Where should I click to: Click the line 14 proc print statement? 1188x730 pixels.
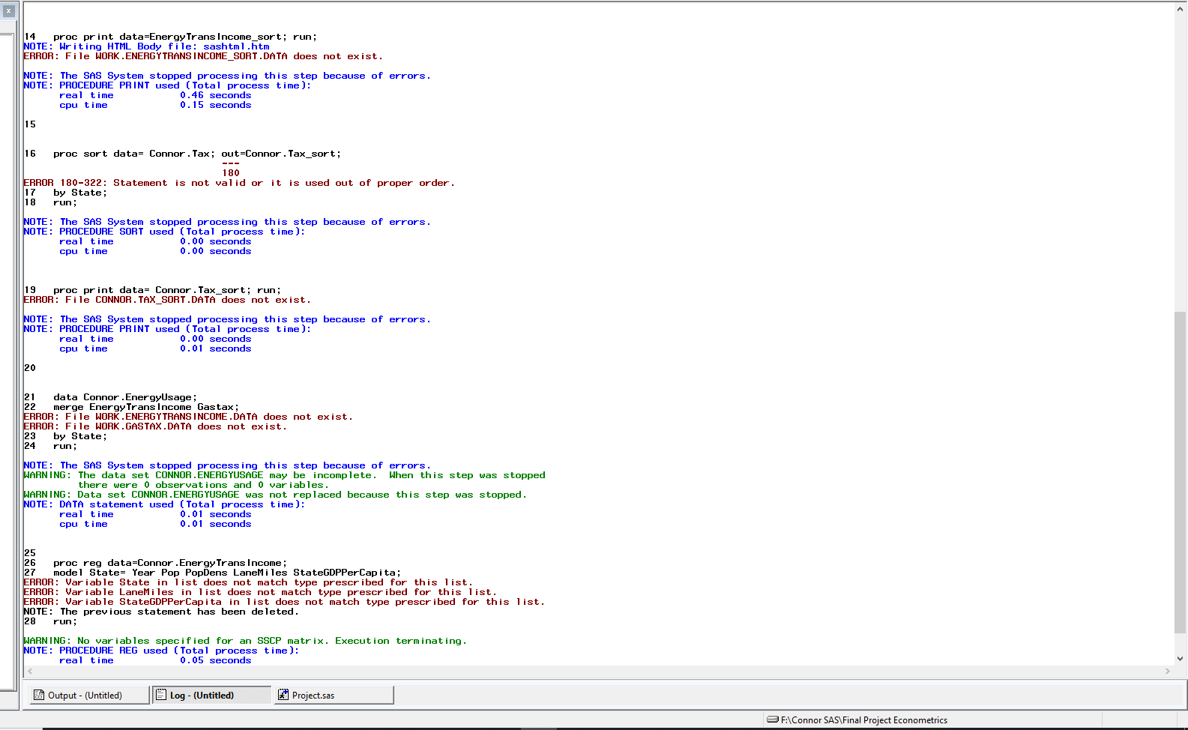184,37
